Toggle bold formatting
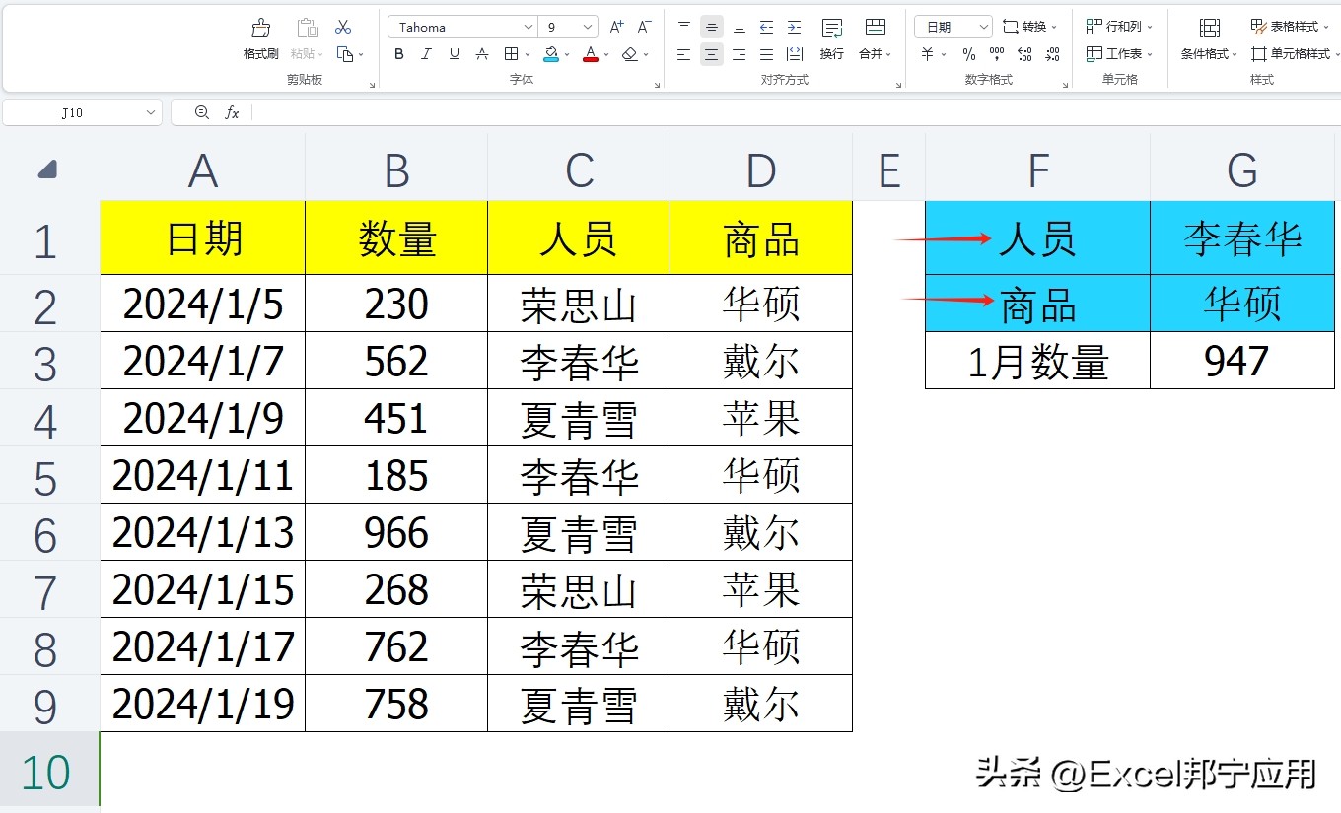The image size is (1341, 813). point(399,54)
